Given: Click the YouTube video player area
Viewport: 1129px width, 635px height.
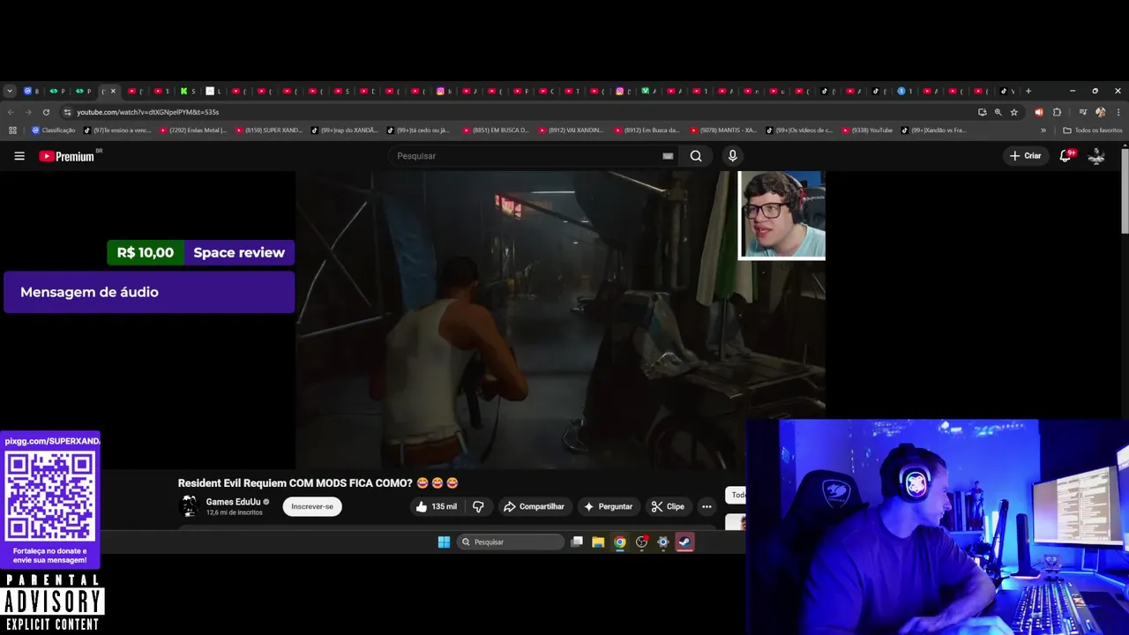Looking at the screenshot, I should point(560,319).
